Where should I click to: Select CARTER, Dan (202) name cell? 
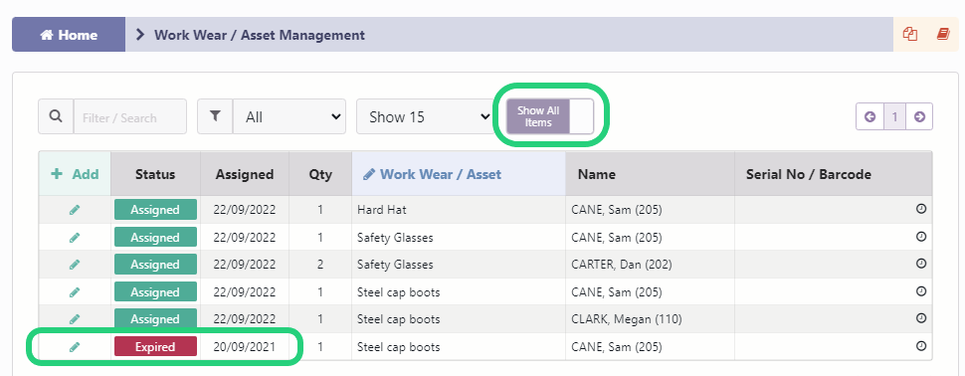pyautogui.click(x=650, y=265)
